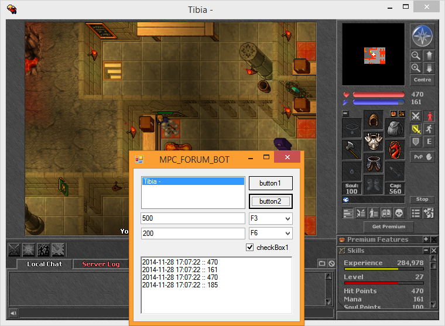The image size is (445, 326).
Task: Open the options list icon
Action: [x=416, y=213]
